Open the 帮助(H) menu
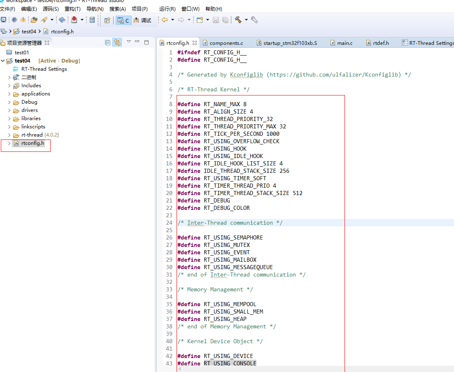The height and width of the screenshot is (372, 454). point(214,9)
